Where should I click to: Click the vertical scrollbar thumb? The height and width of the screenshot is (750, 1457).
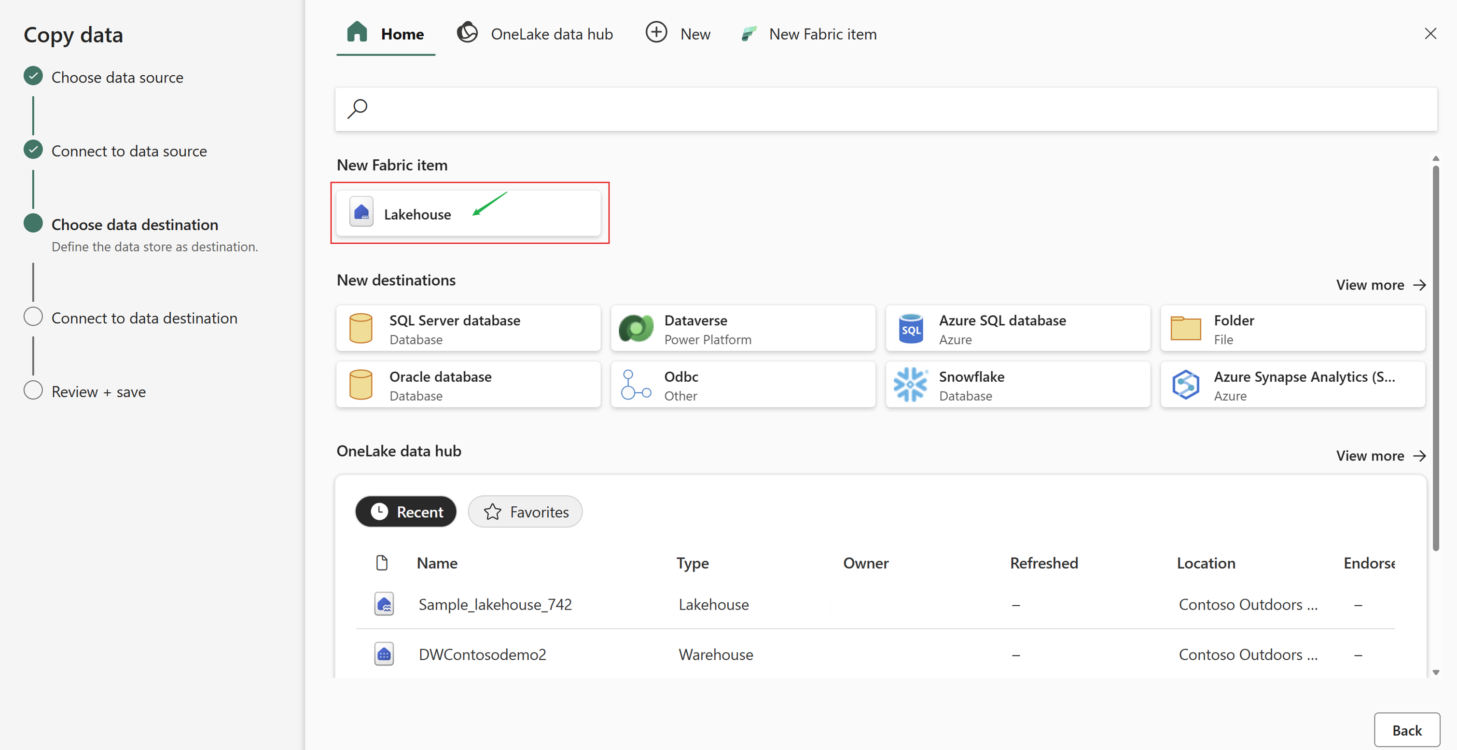coord(1435,358)
